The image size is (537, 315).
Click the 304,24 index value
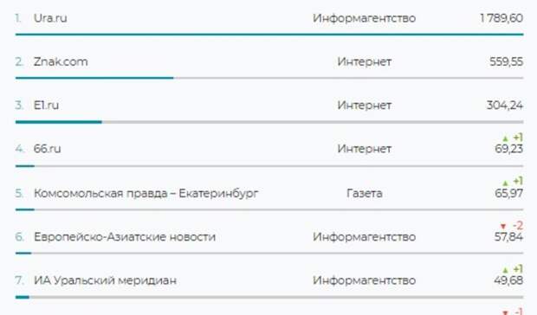pyautogui.click(x=505, y=106)
